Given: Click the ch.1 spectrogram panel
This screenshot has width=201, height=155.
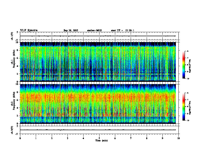Looking at the screenshot, I should (99, 62).
